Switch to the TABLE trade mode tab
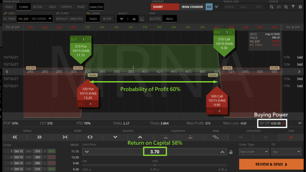 click(9, 7)
